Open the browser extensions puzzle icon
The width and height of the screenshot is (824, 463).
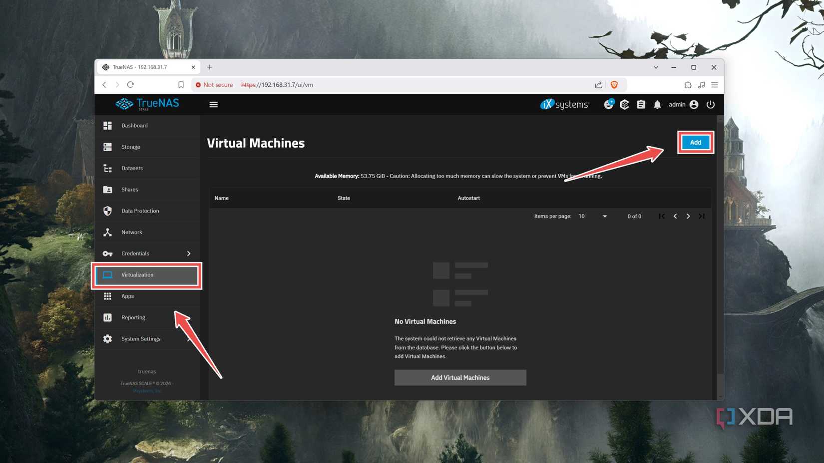(688, 85)
